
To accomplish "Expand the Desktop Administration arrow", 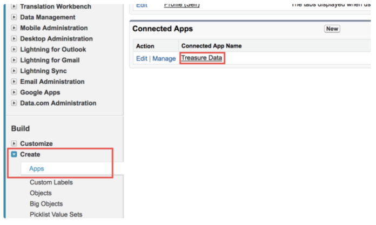I will (14, 39).
